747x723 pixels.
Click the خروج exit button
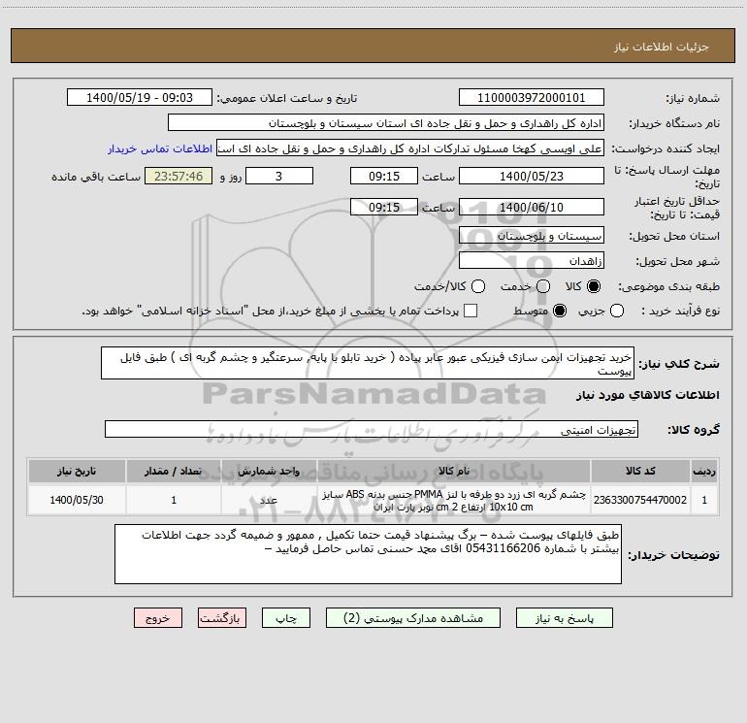[x=158, y=618]
